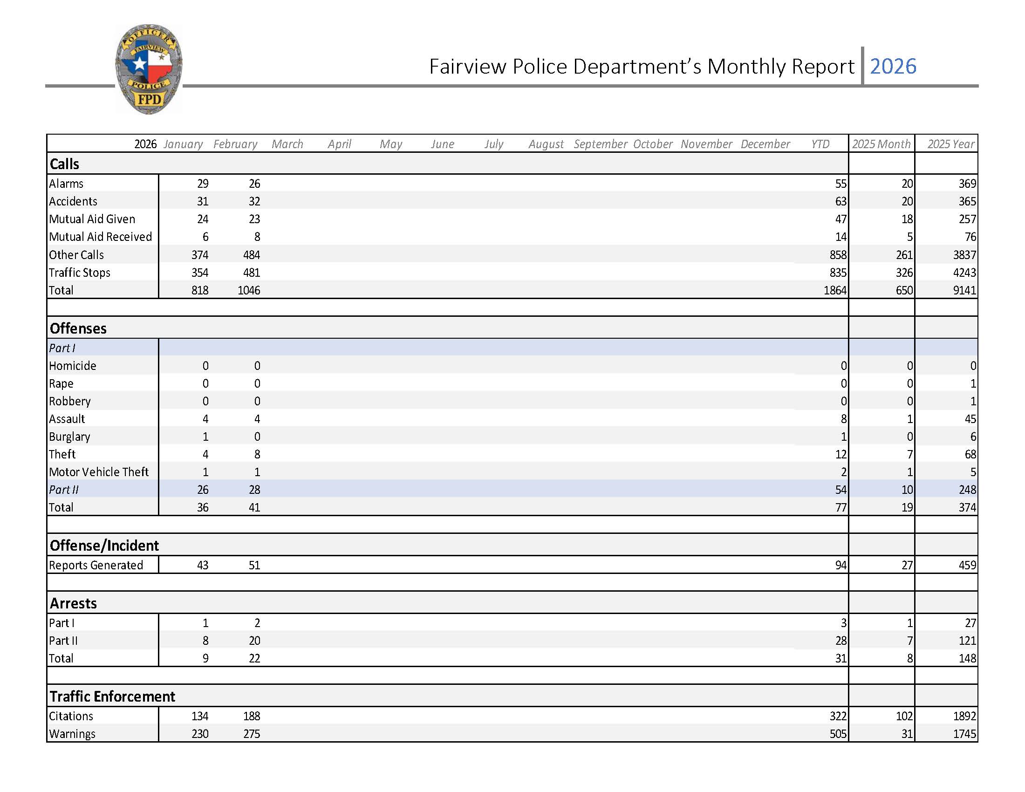The width and height of the screenshot is (1025, 792).
Task: Select the Arrests section header
Action: point(75,603)
